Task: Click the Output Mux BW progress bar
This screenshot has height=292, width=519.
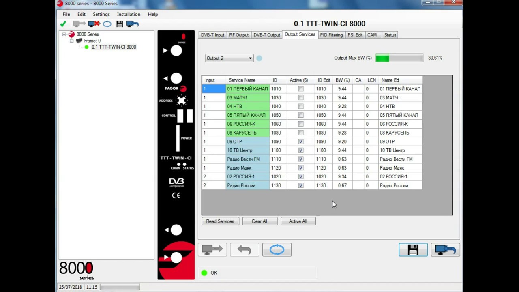Action: coord(399,58)
